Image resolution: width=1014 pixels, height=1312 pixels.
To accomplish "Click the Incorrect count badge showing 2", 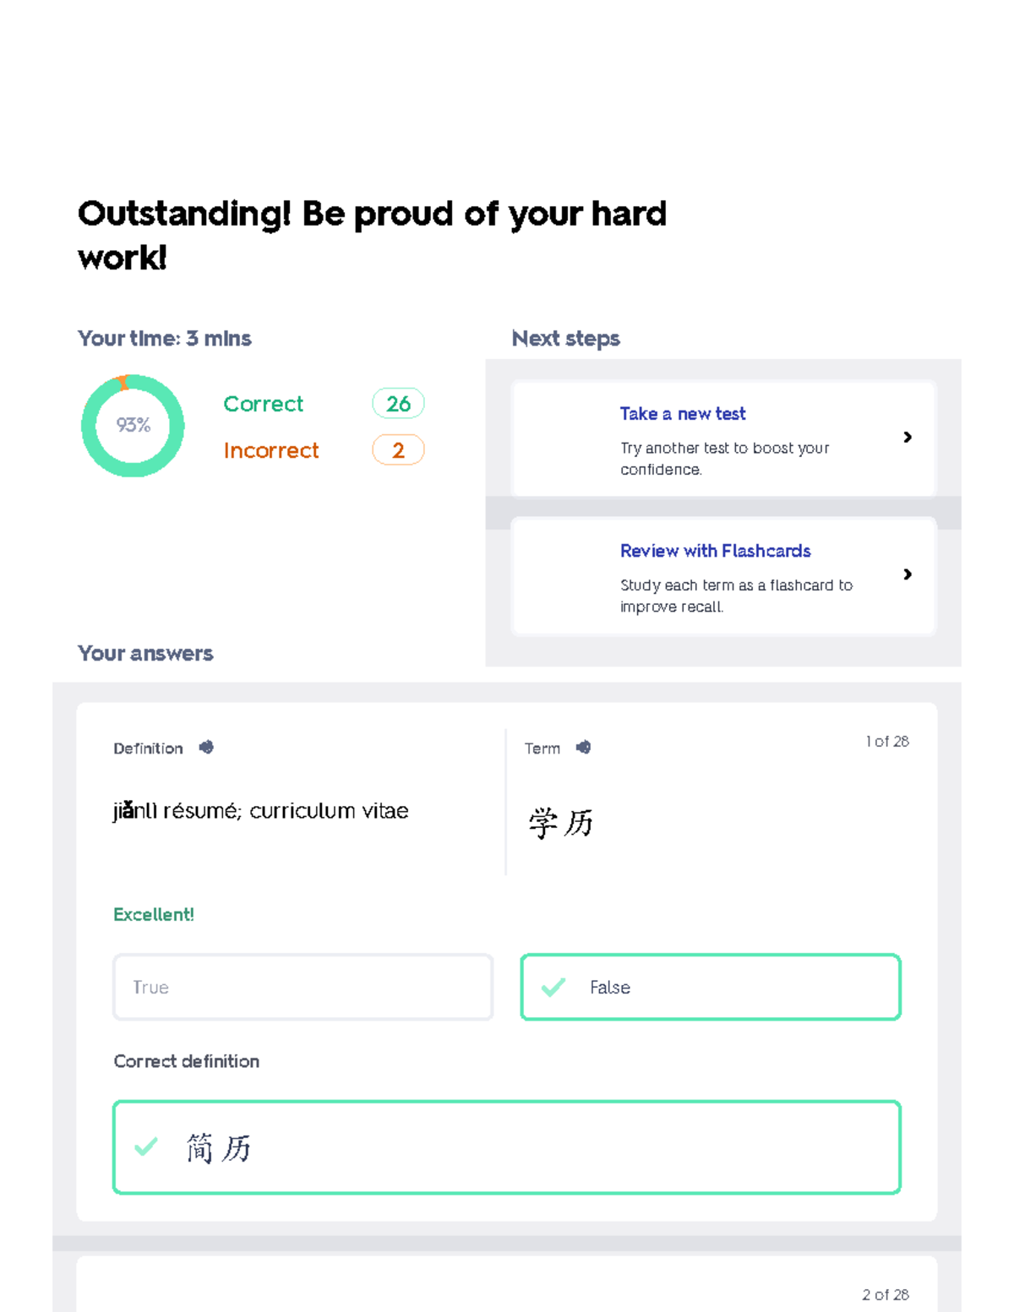I will click(x=398, y=450).
